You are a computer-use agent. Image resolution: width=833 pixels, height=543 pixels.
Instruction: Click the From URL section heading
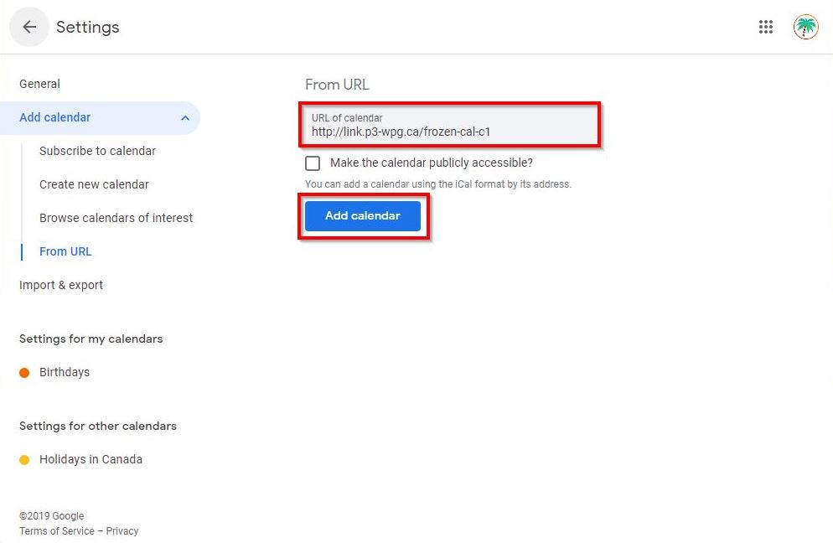pos(337,85)
